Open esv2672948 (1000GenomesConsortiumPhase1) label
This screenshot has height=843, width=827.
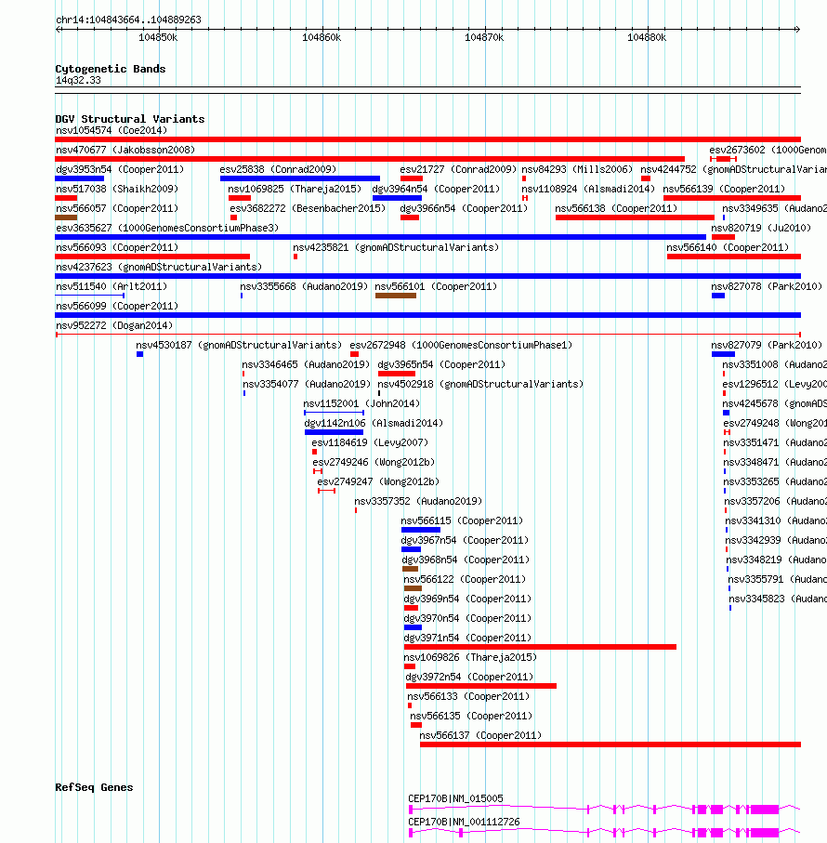click(x=461, y=345)
